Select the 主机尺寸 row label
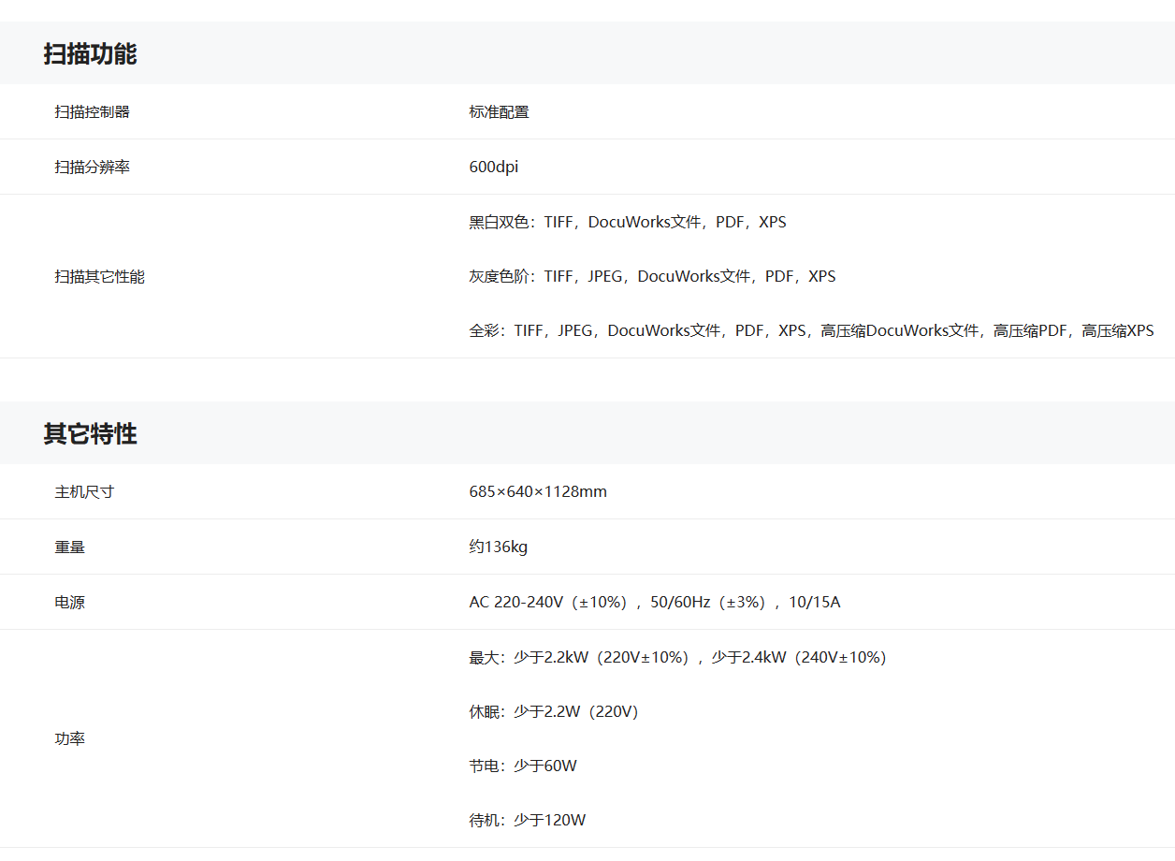The image size is (1175, 861). click(x=84, y=492)
